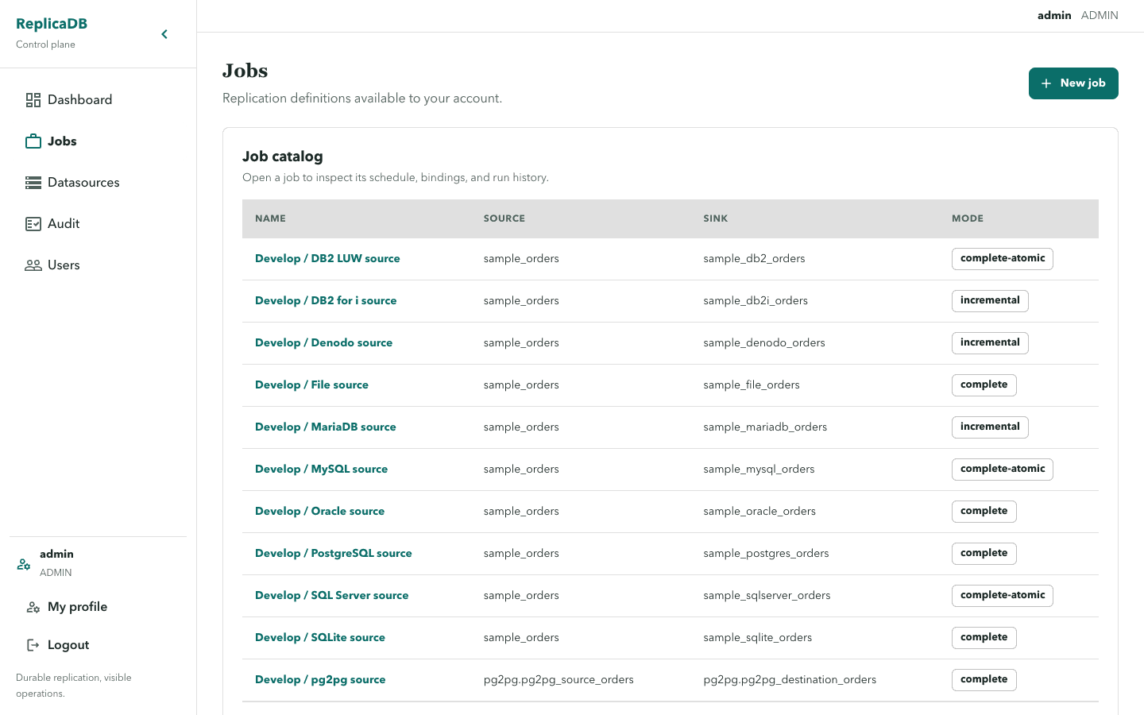Screen dimensions: 1144x715
Task: Click the Audit checklist icon
Action: pos(33,224)
